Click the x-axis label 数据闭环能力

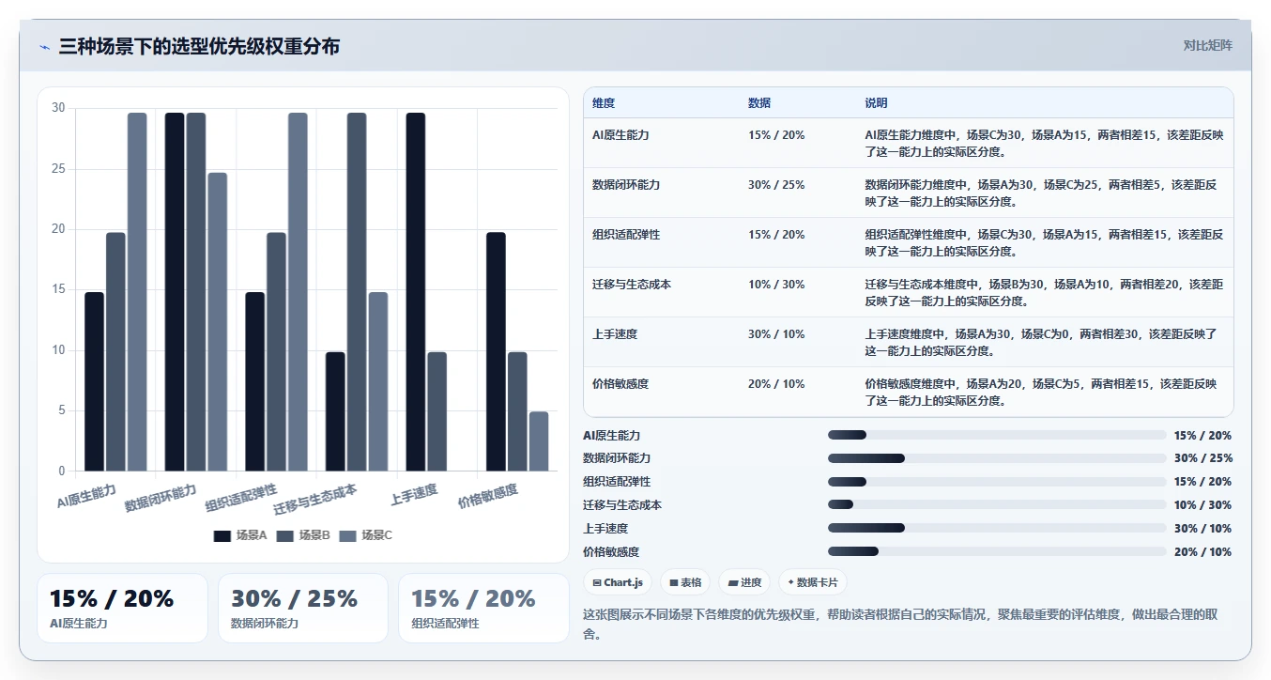[x=161, y=498]
